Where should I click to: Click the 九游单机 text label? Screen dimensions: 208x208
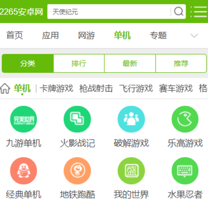pos(24,143)
